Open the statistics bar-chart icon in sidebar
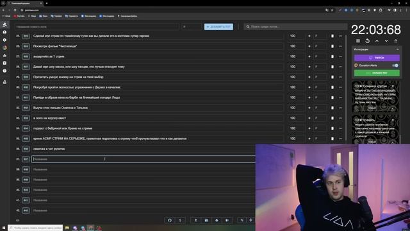 [4, 55]
